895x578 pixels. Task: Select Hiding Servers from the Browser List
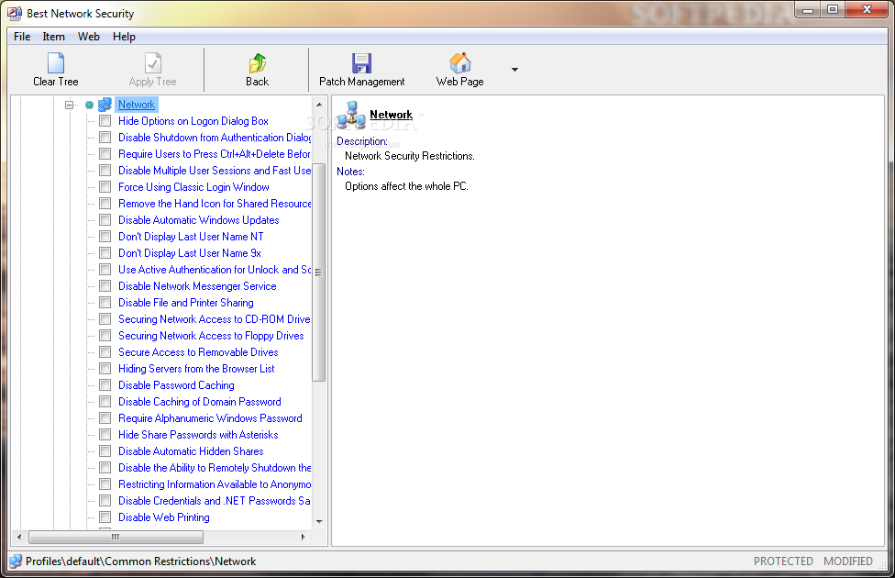[196, 369]
